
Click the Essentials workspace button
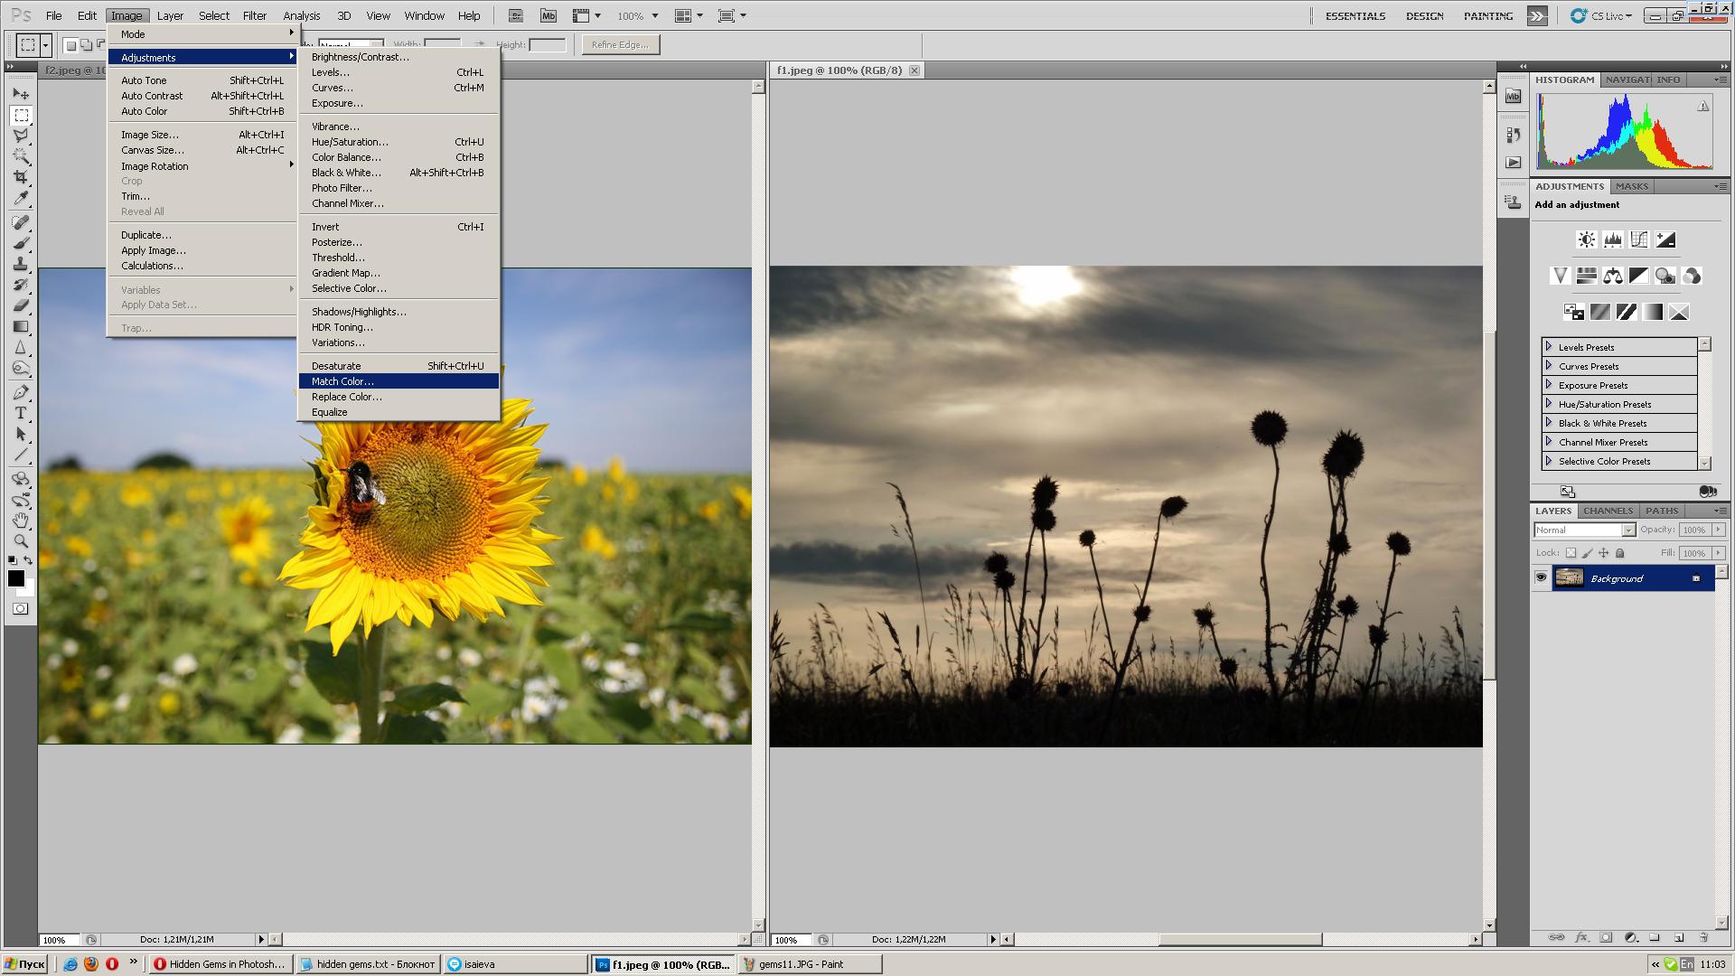coord(1355,15)
